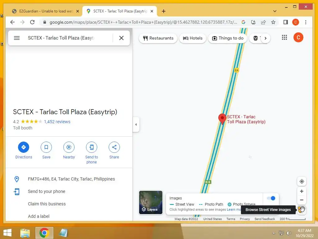
Task: Open the Learn more link in Images card
Action: point(234,209)
